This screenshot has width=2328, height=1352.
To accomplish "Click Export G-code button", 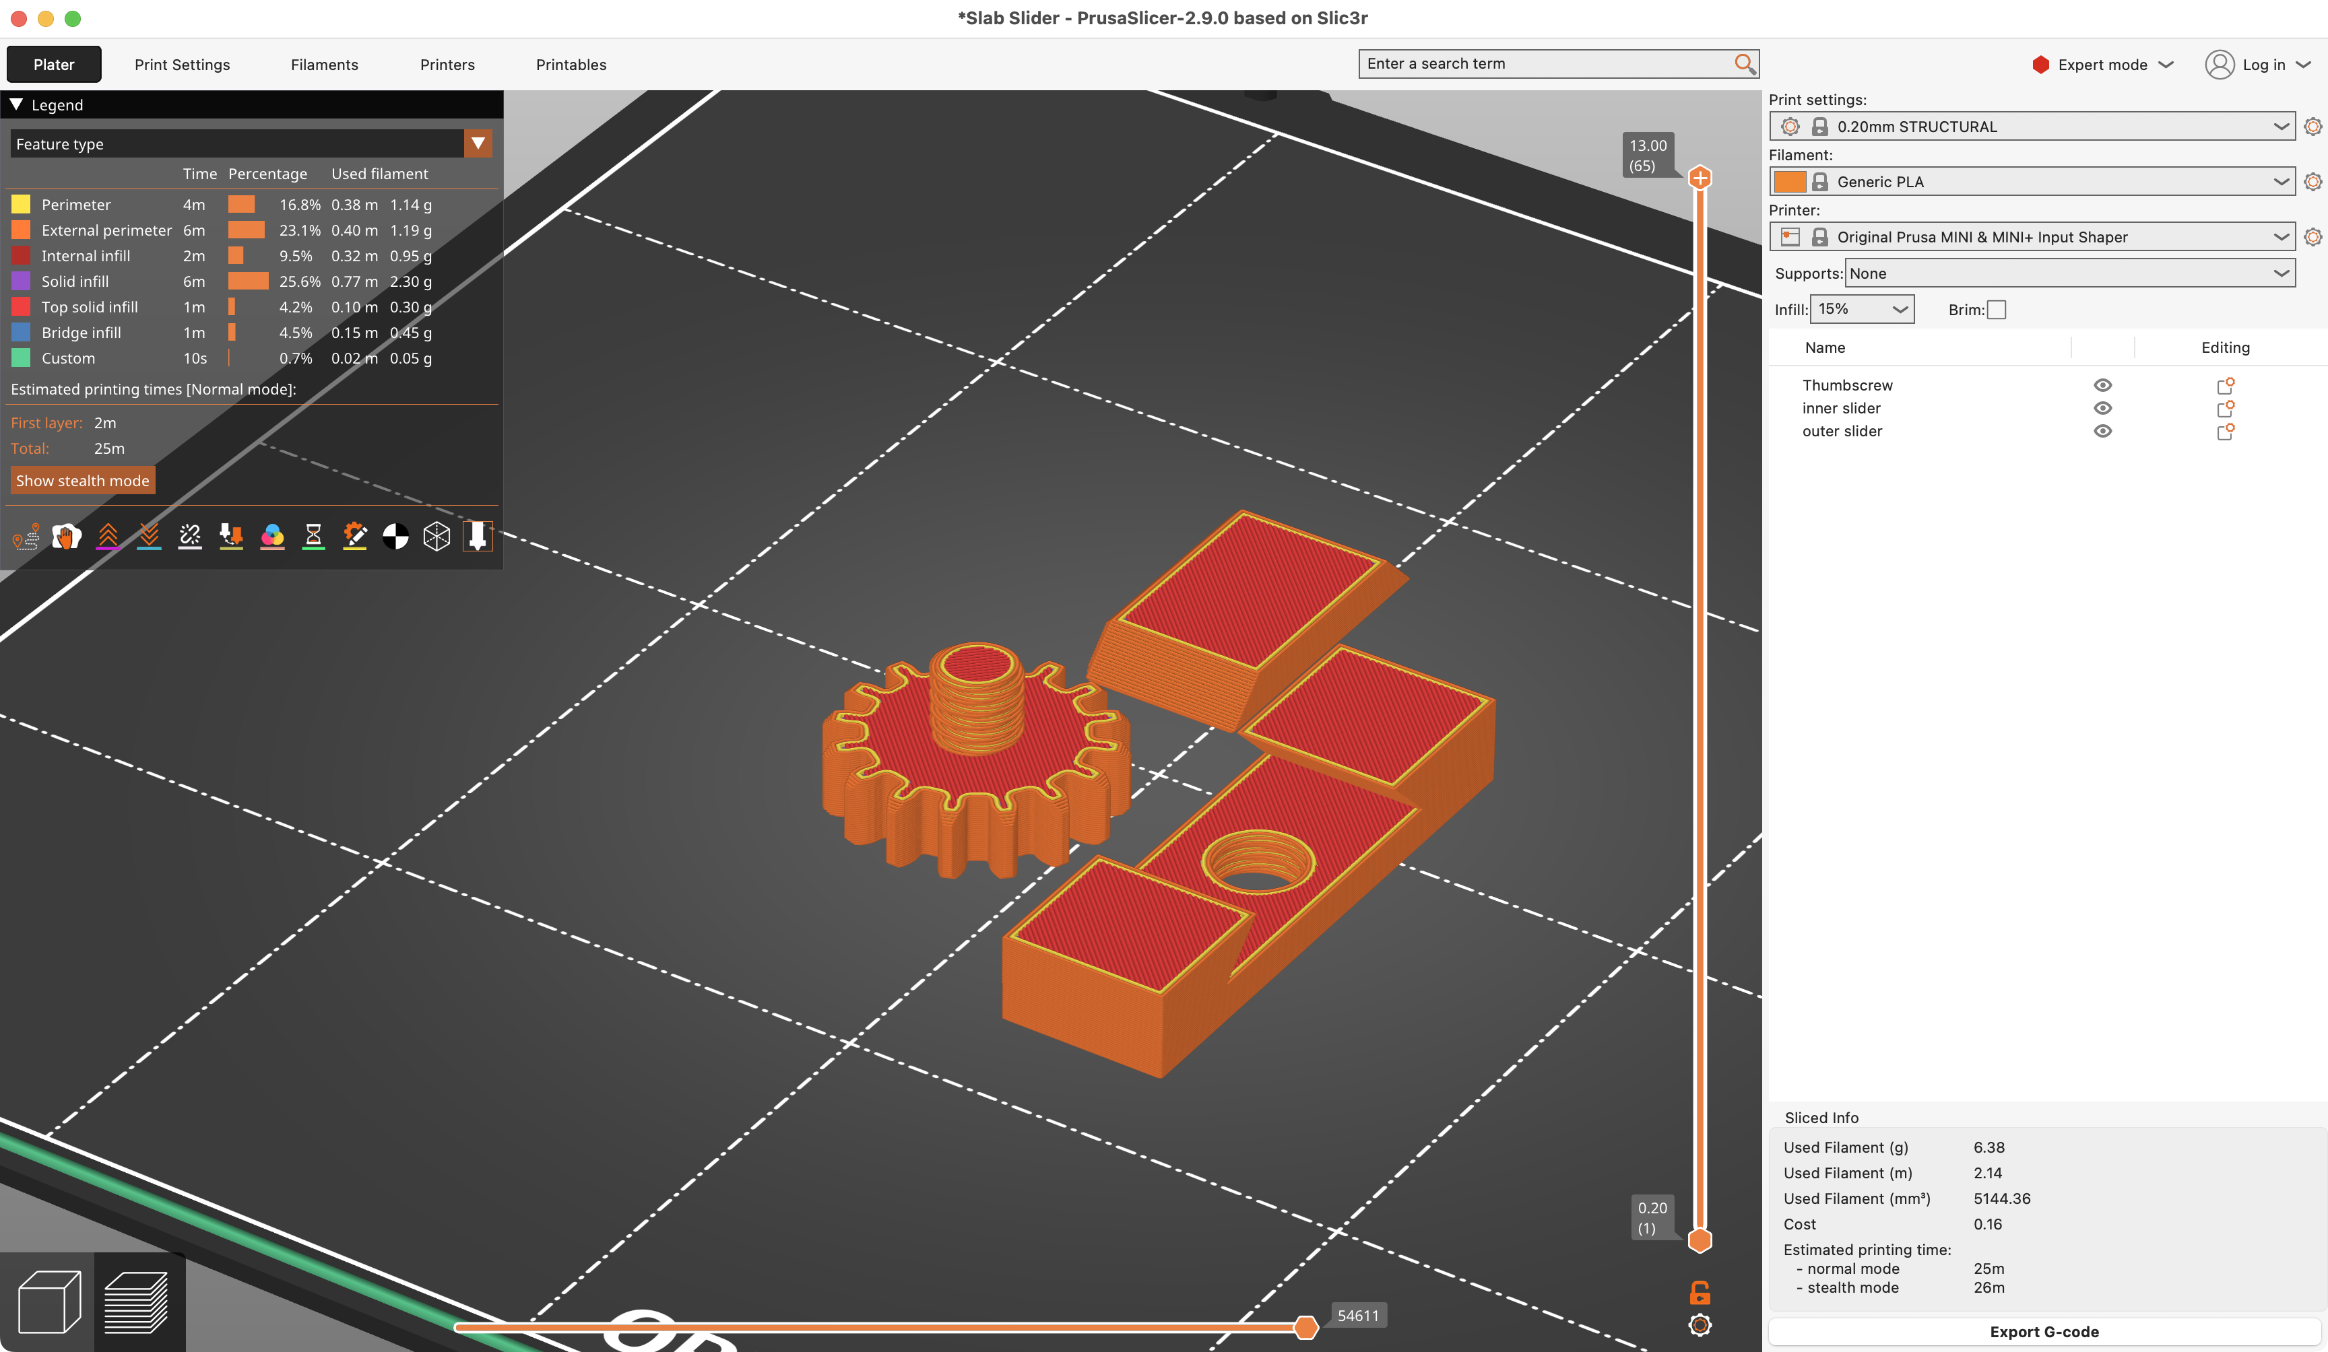I will click(x=2044, y=1332).
